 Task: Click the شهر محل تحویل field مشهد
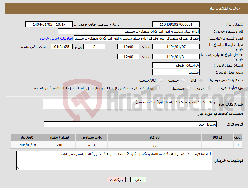(176, 72)
